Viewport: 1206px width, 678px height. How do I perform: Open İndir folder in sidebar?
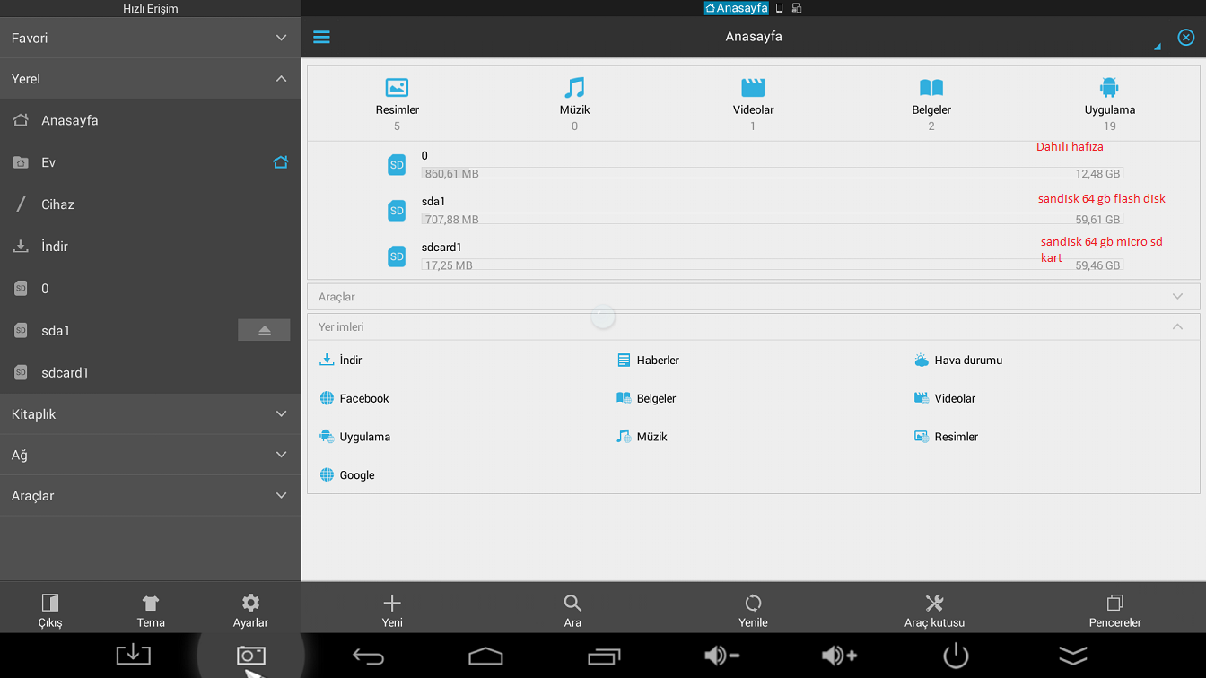pos(150,247)
